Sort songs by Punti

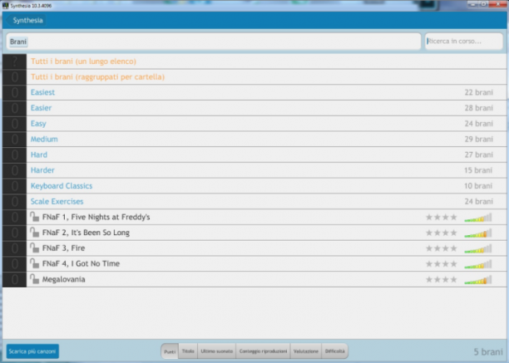click(x=170, y=351)
